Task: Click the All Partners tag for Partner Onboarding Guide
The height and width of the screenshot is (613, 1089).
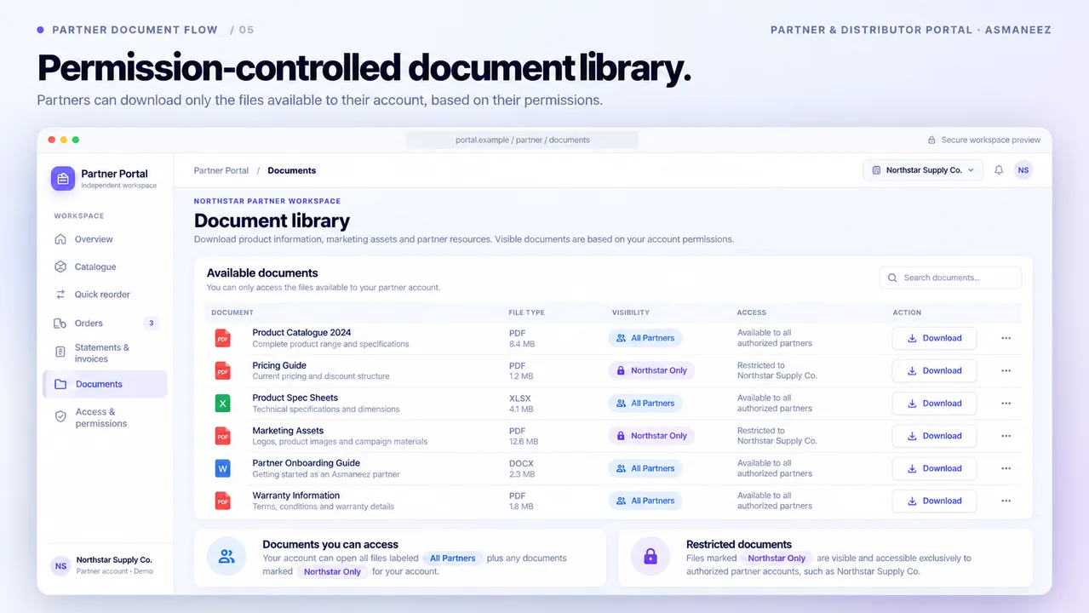Action: tap(645, 468)
